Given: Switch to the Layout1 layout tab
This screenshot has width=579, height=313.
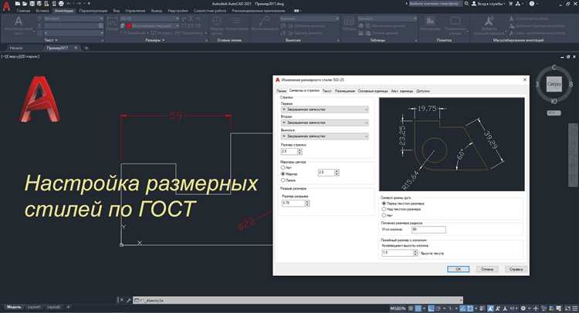Looking at the screenshot, I should point(34,307).
